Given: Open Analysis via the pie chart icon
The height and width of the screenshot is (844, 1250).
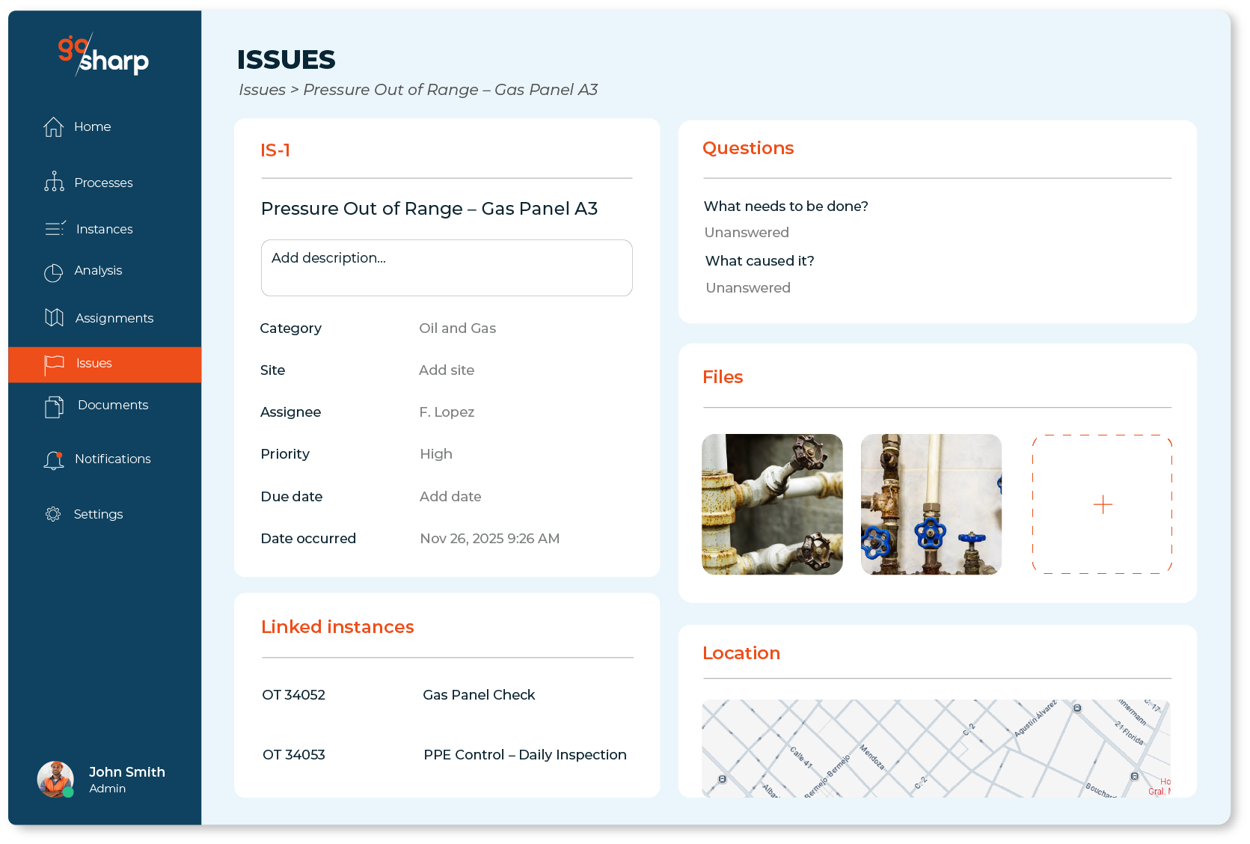Looking at the screenshot, I should pyautogui.click(x=53, y=272).
